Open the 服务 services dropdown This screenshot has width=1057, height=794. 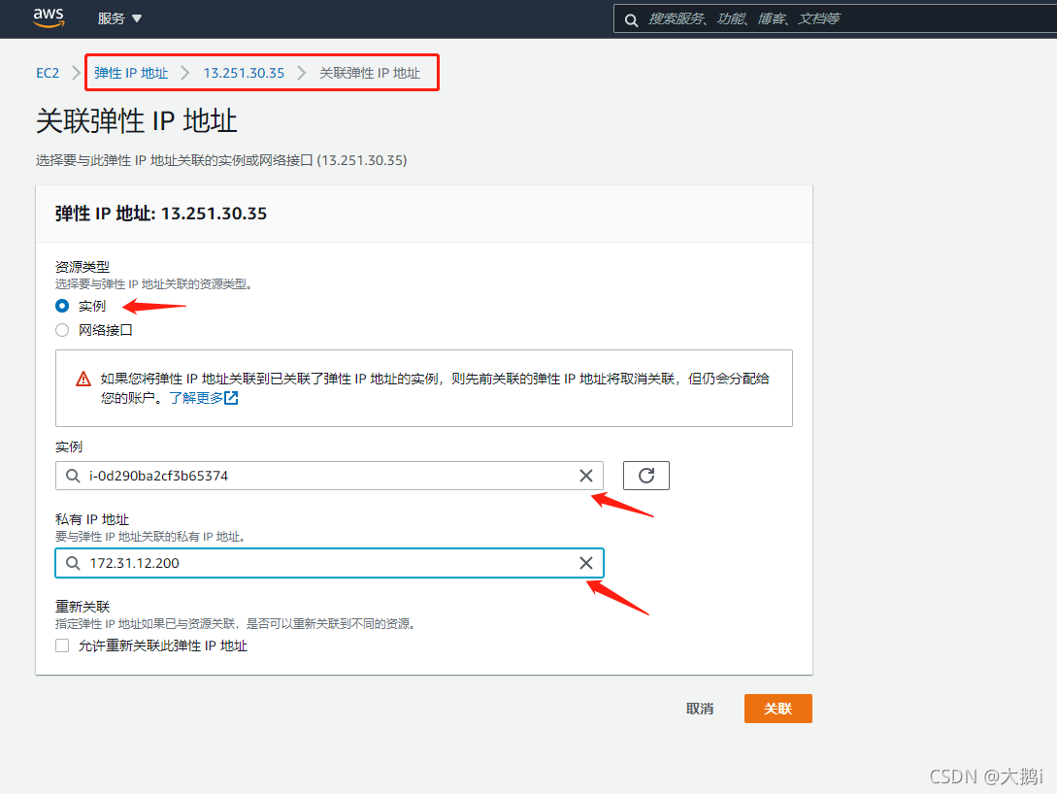coord(119,18)
